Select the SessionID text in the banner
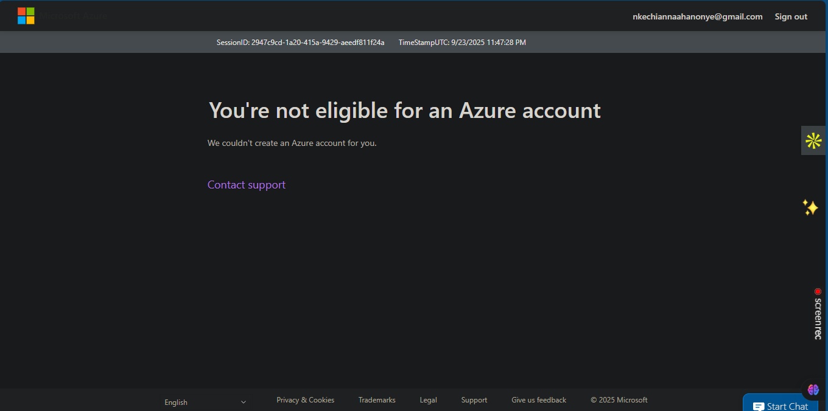 point(300,42)
